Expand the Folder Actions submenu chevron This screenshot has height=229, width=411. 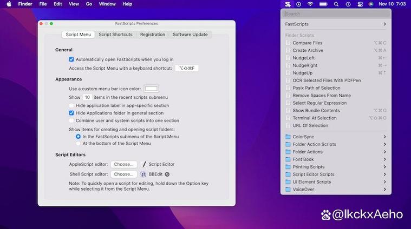pos(384,152)
